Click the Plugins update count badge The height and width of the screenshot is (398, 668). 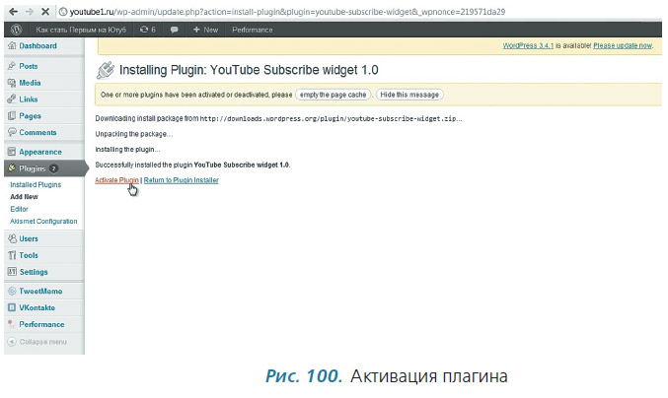[x=53, y=168]
